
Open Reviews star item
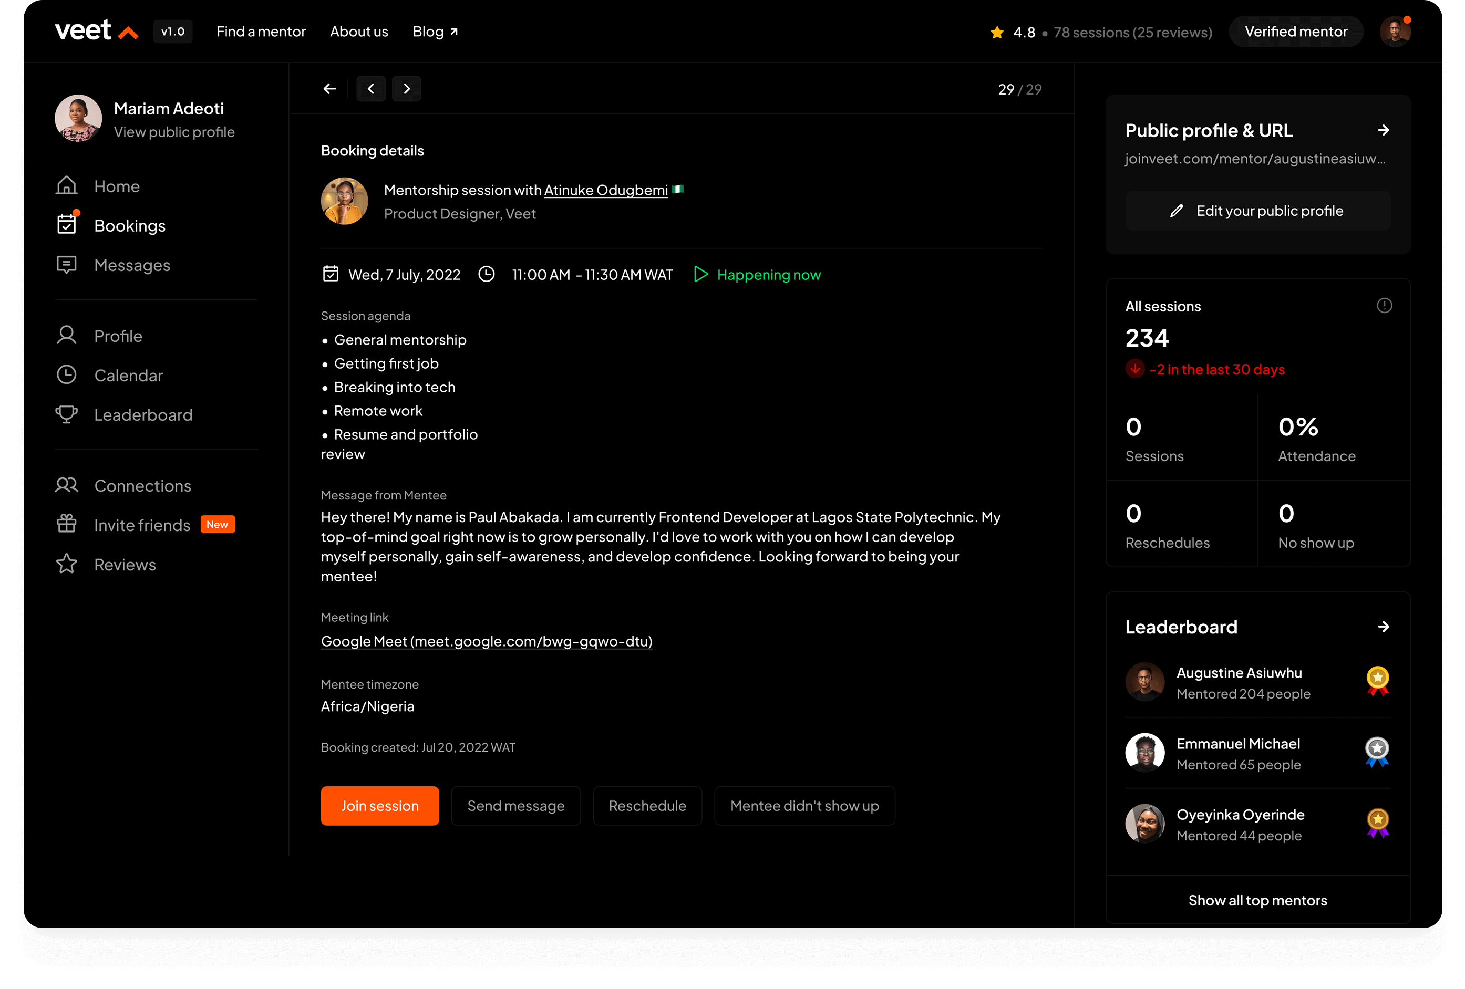click(x=125, y=565)
